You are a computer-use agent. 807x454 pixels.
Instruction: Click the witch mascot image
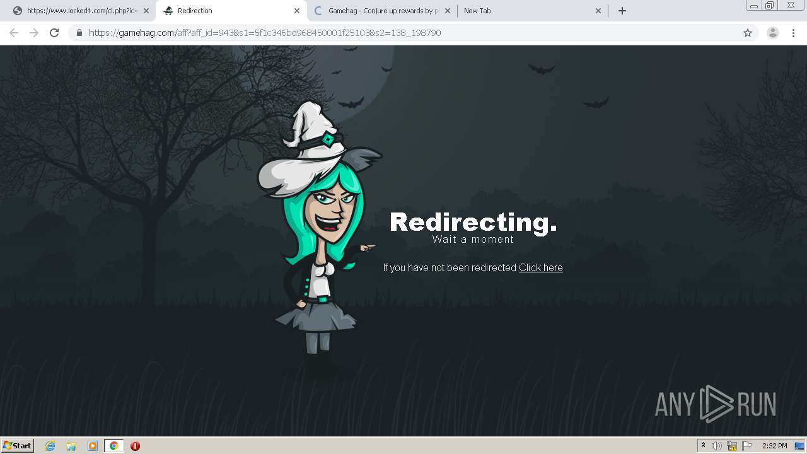320,240
